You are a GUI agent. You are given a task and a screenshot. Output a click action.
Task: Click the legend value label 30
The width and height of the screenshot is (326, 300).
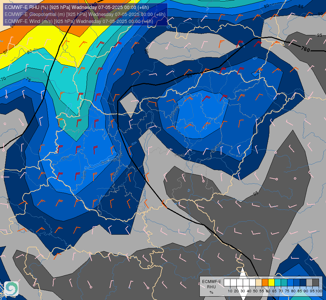pyautogui.click(x=243, y=291)
